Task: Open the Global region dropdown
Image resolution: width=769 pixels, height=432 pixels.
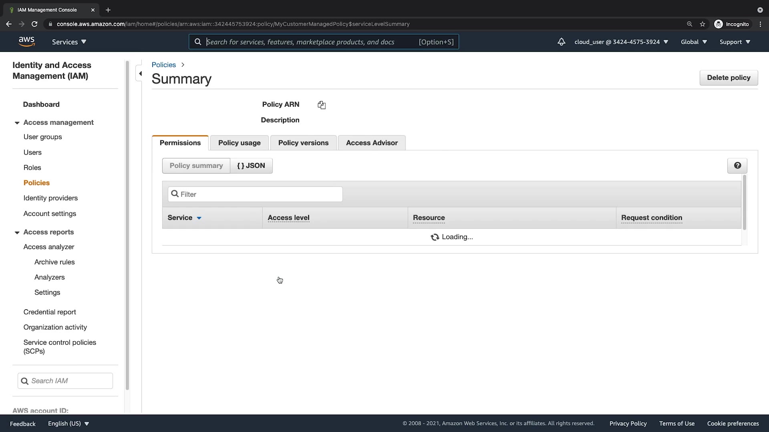Action: [694, 42]
